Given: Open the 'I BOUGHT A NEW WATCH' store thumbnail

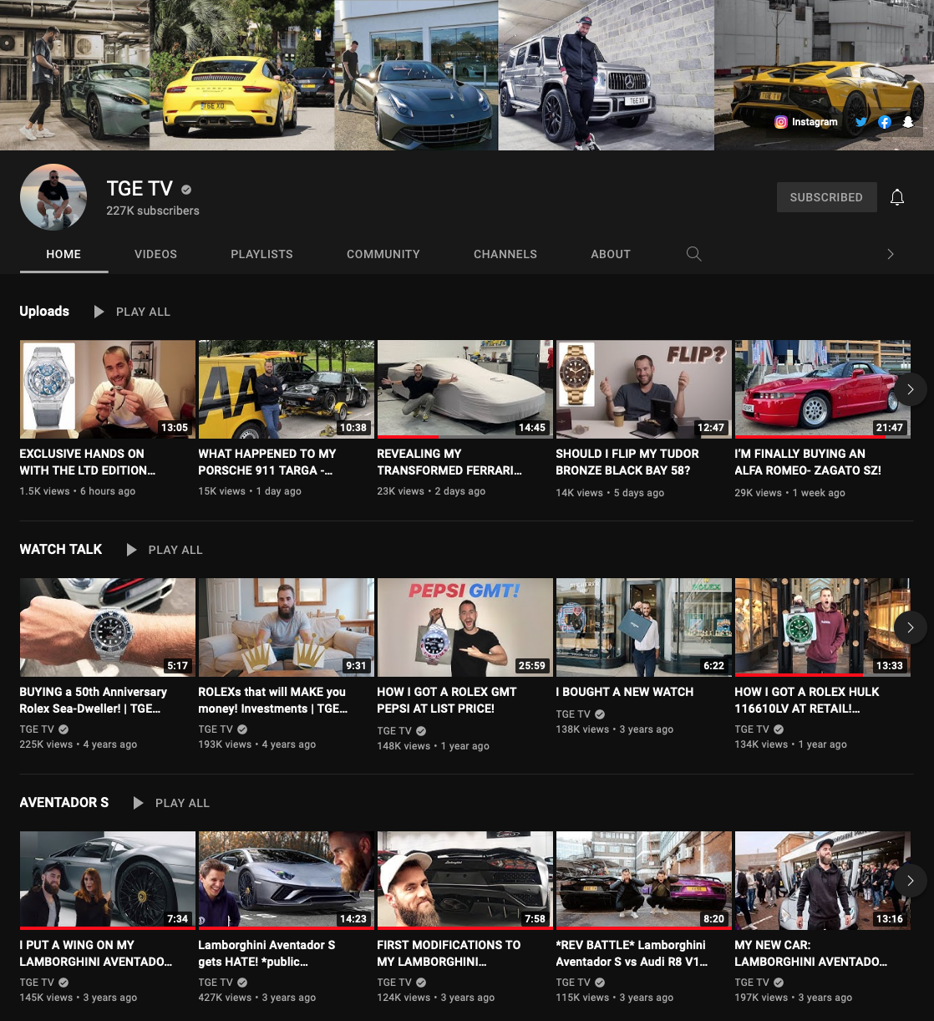Looking at the screenshot, I should click(x=644, y=627).
